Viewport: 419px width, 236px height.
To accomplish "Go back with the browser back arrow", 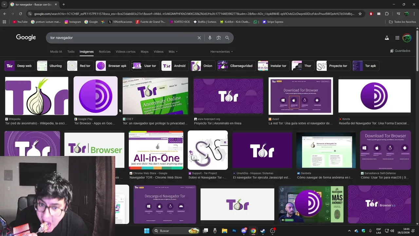I will [5, 14].
